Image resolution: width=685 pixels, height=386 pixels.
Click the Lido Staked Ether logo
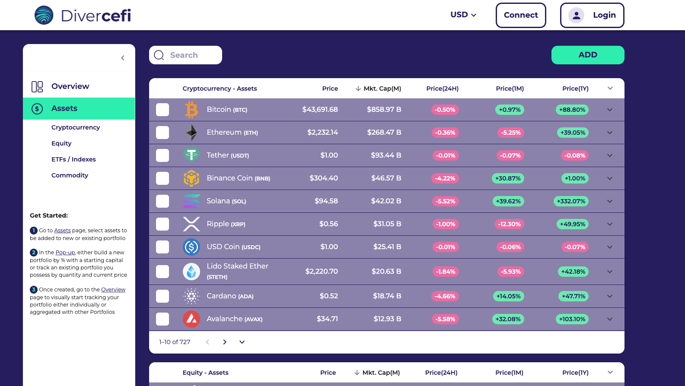click(x=191, y=272)
